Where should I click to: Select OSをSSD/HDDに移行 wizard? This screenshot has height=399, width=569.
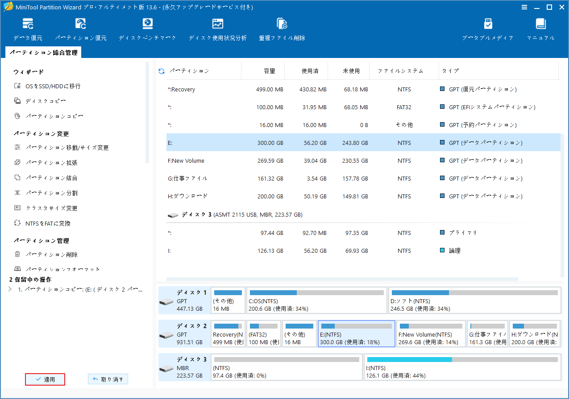47,86
